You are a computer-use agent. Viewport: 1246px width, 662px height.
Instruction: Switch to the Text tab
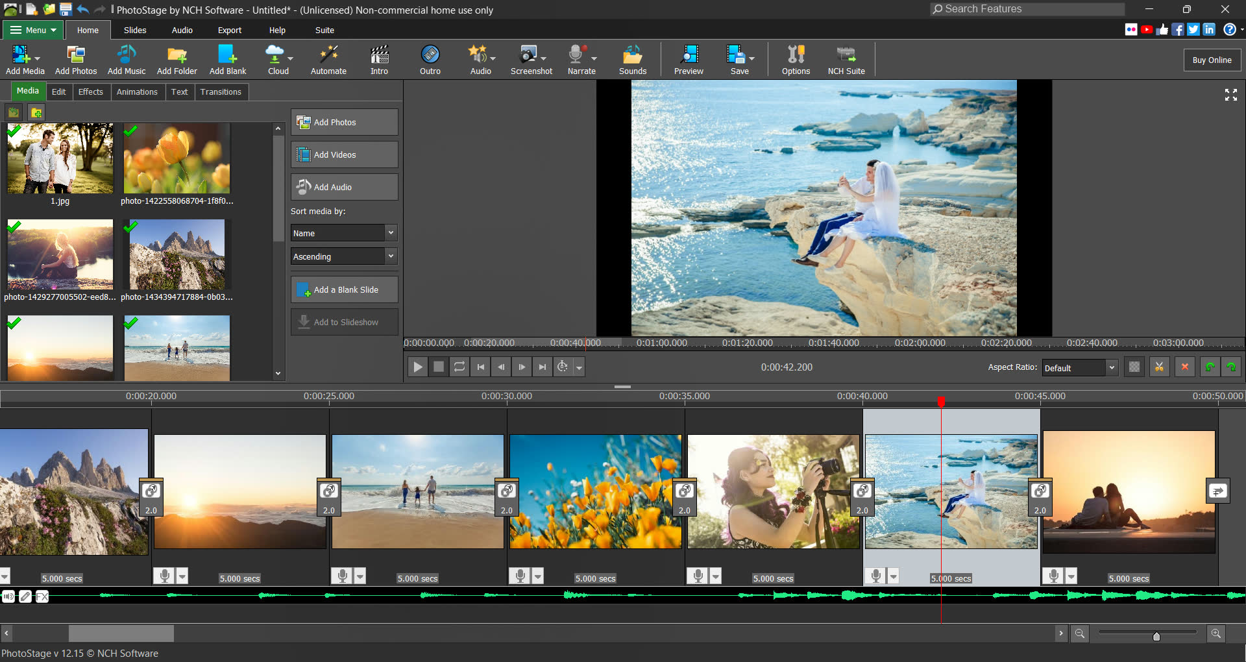(180, 92)
